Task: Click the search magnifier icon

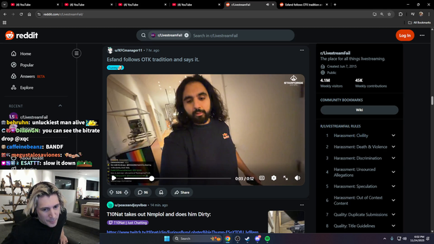Action: [143, 35]
